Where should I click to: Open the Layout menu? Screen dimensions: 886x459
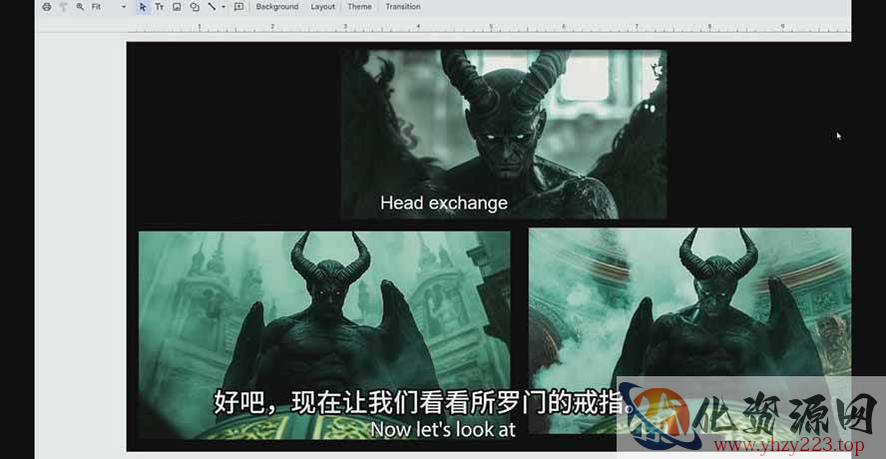[322, 7]
